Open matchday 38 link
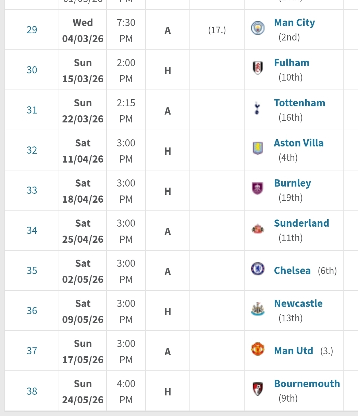This screenshot has width=358, height=416. pyautogui.click(x=32, y=391)
